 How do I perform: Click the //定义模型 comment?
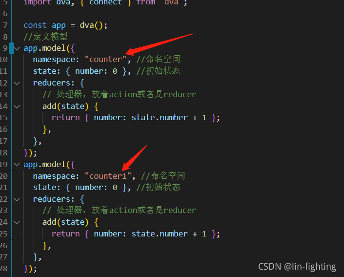click(x=45, y=37)
